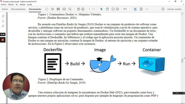Viewport: 185px width, 104px height.
Task: Zoom out with the minus icon
Action: (113, 9)
